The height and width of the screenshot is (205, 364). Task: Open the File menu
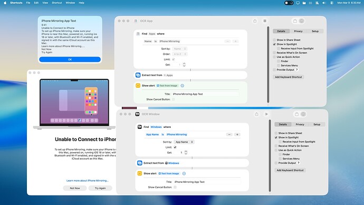tap(28, 3)
